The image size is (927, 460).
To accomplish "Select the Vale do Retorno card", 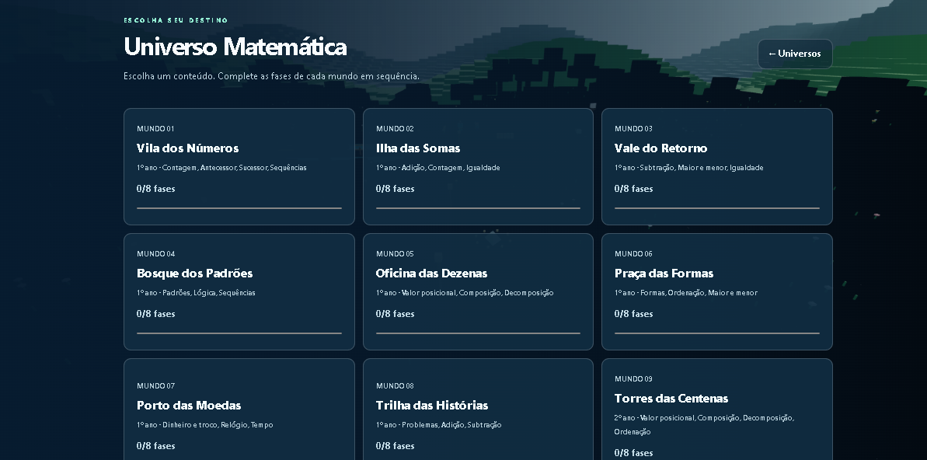I will pyautogui.click(x=716, y=167).
